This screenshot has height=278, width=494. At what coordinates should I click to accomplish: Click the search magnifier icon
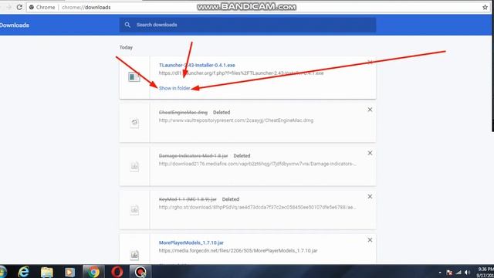pyautogui.click(x=127, y=25)
